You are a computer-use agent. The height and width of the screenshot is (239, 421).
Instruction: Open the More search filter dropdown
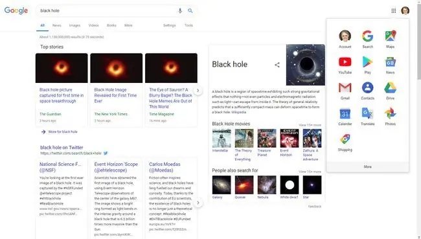(x=128, y=25)
